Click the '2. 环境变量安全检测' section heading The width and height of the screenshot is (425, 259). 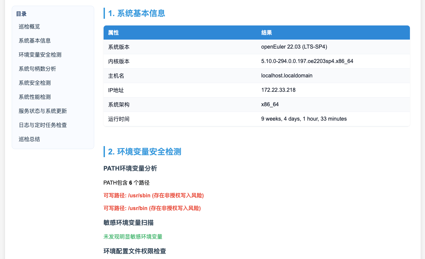point(144,151)
